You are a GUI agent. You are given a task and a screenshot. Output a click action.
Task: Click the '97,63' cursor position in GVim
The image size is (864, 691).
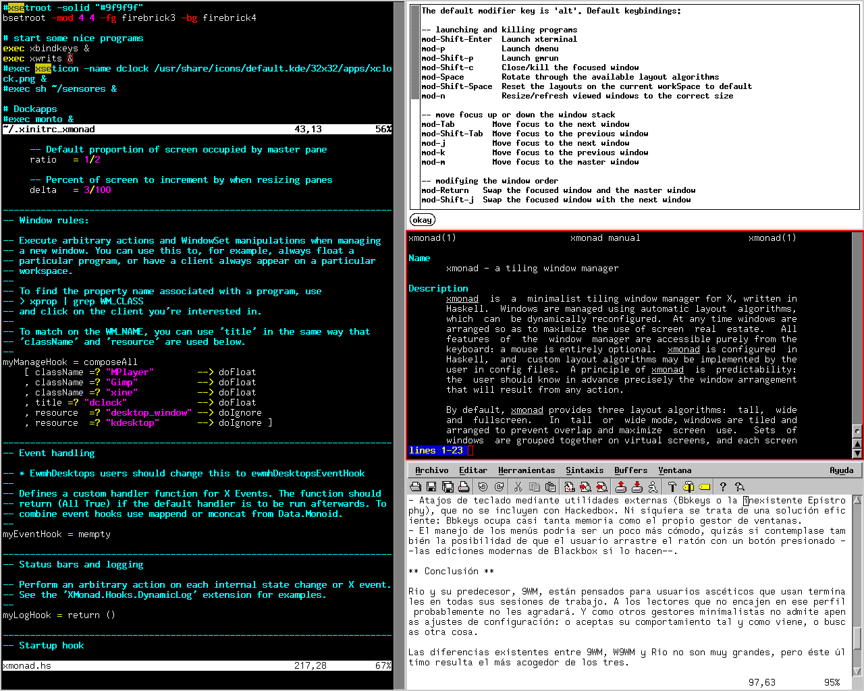coord(762,682)
